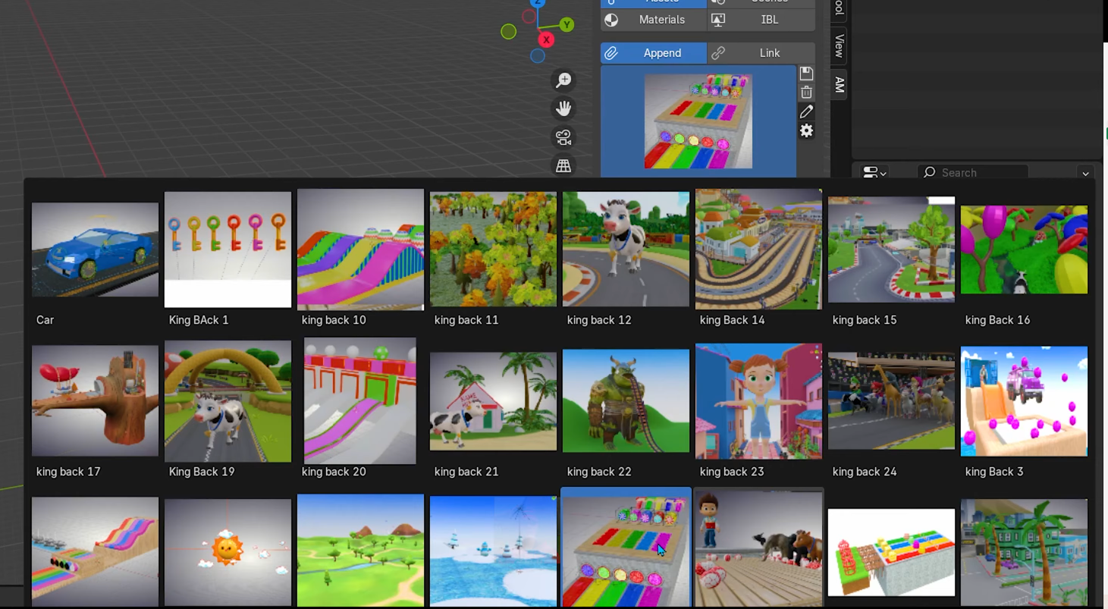
Task: Click the IBL monitor icon
Action: pyautogui.click(x=718, y=20)
